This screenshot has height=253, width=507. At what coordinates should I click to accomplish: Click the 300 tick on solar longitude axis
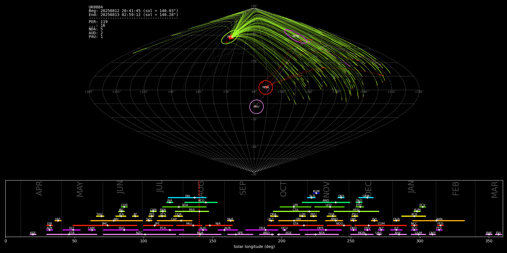click(x=420, y=241)
